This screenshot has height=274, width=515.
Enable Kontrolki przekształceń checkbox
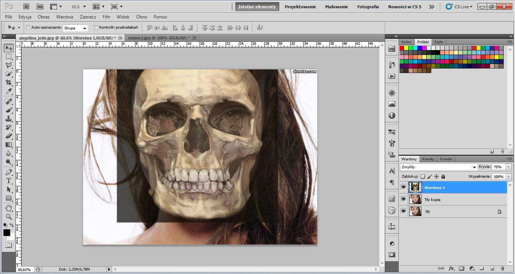pos(96,27)
